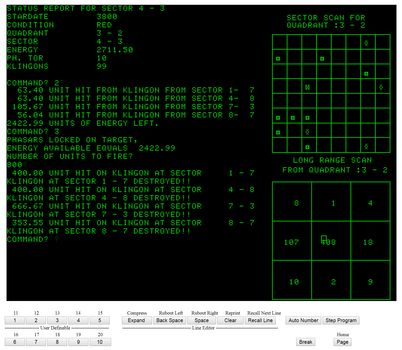402x350 pixels.
Task: Click the "56.04 UNIT HIT FROM KLINGON" line
Action: point(136,115)
